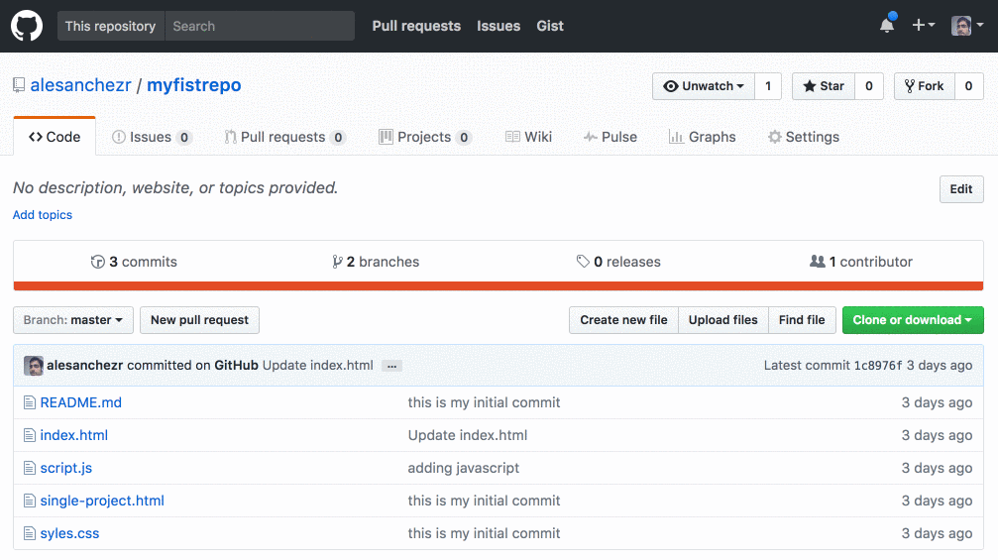Open the GitHub Octocat logo homepage
Image resolution: width=998 pixels, height=560 pixels.
(27, 26)
